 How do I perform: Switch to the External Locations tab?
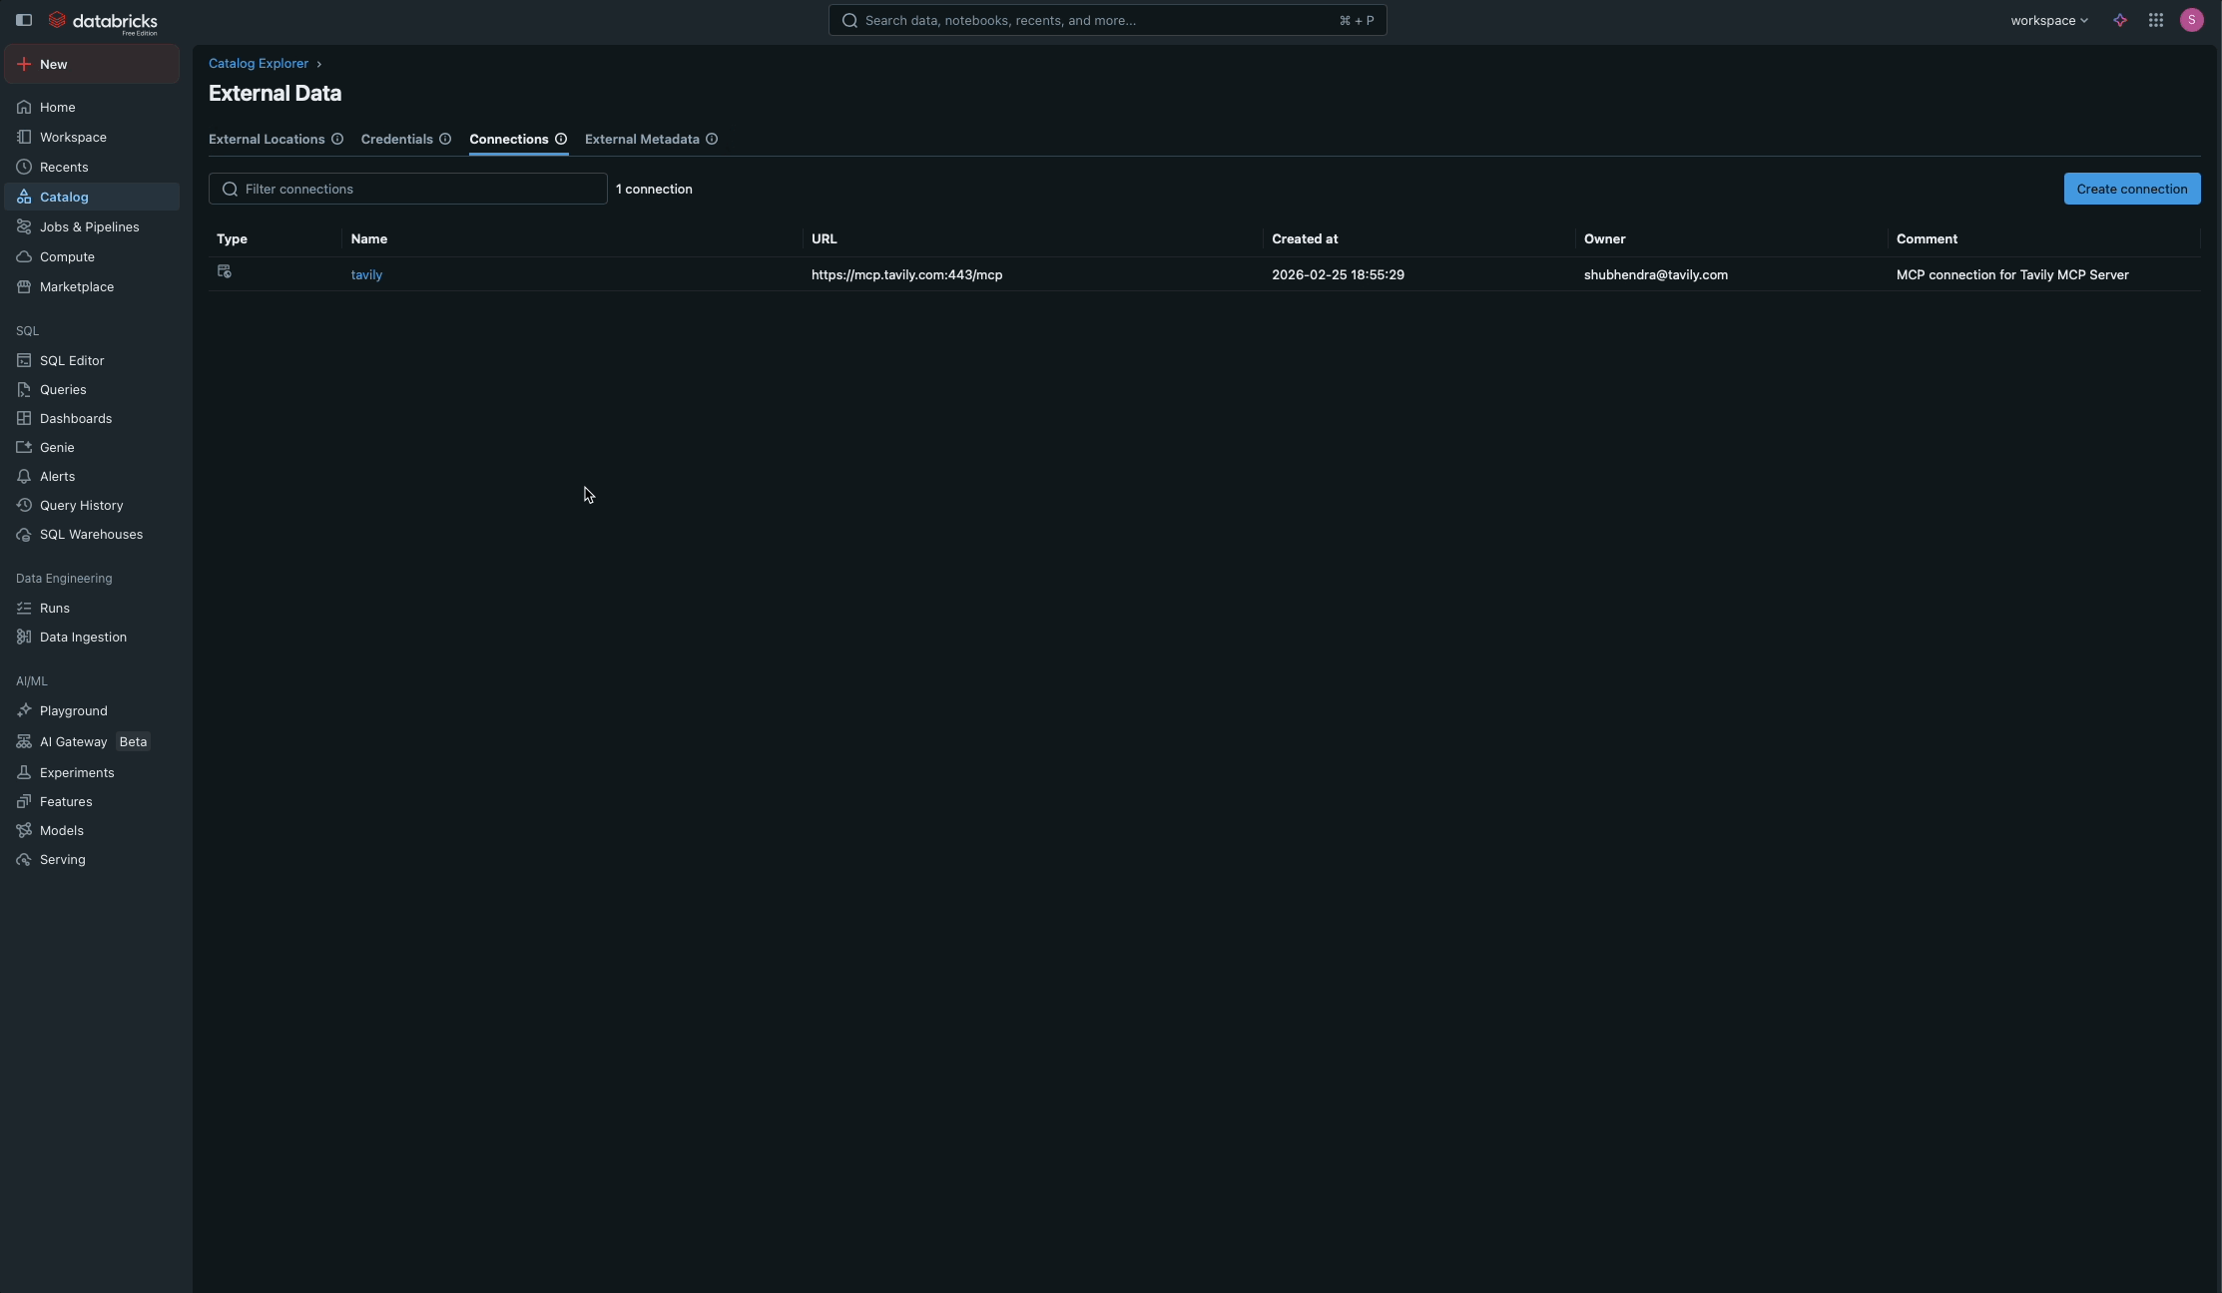267,139
